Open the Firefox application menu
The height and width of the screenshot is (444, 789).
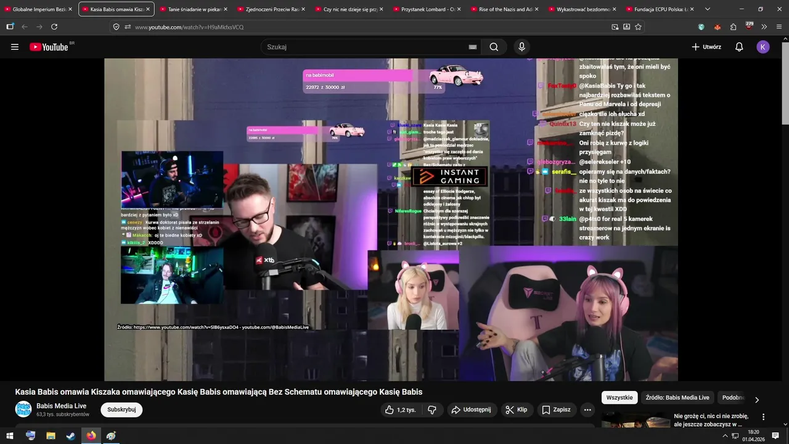(779, 27)
